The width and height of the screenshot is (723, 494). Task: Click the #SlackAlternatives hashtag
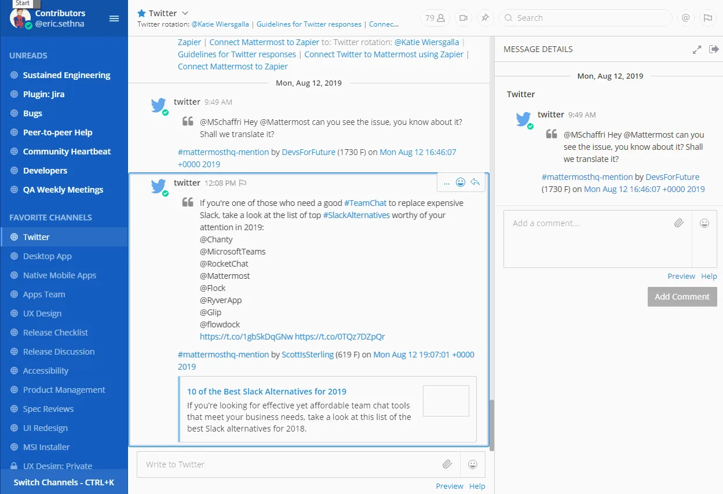click(356, 215)
